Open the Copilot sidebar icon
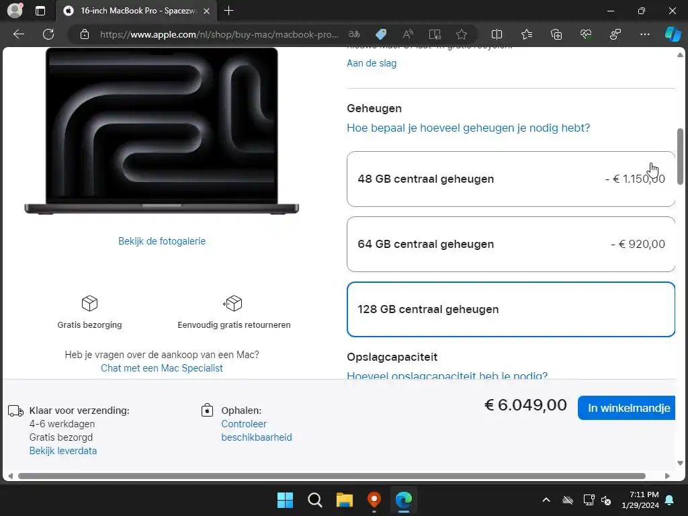Viewport: 688px width, 516px height. 673,34
